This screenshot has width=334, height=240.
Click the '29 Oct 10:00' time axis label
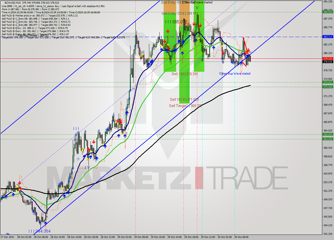[158, 237]
